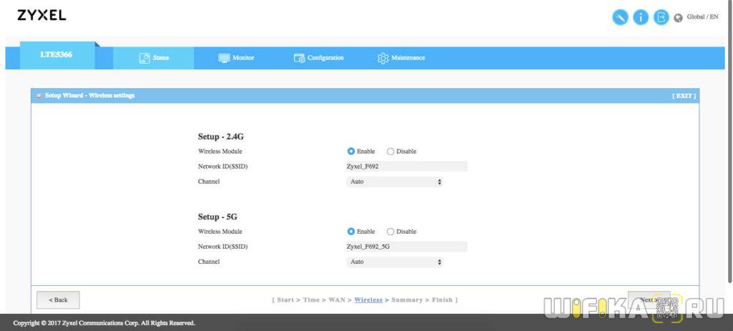Switch to the Status tab
This screenshot has height=331, width=733.
pos(155,58)
